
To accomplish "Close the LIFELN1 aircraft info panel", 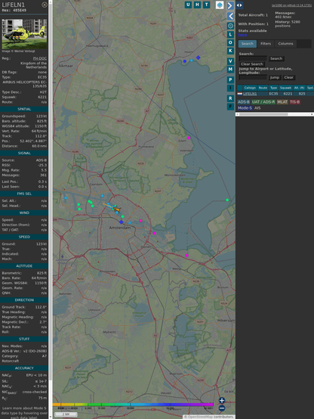I will [x=45, y=5].
